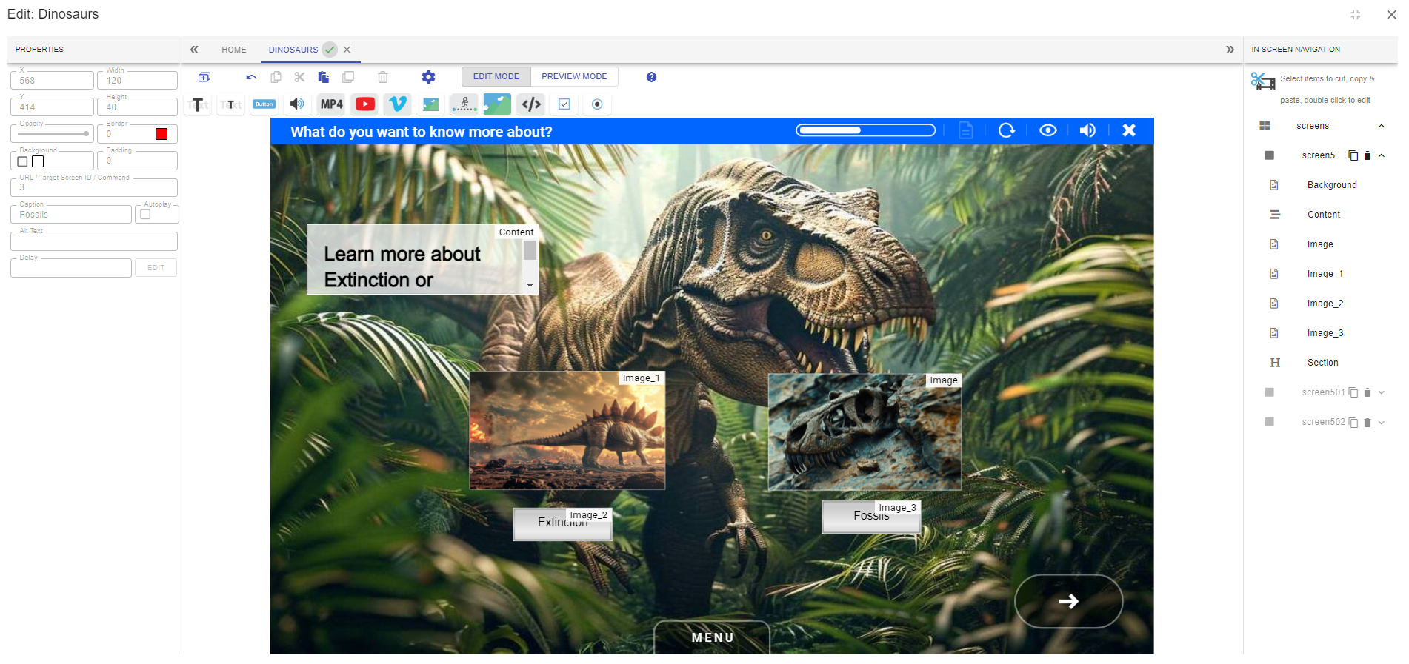Add the walking-figure path animation element
1409x664 pixels.
click(x=464, y=104)
